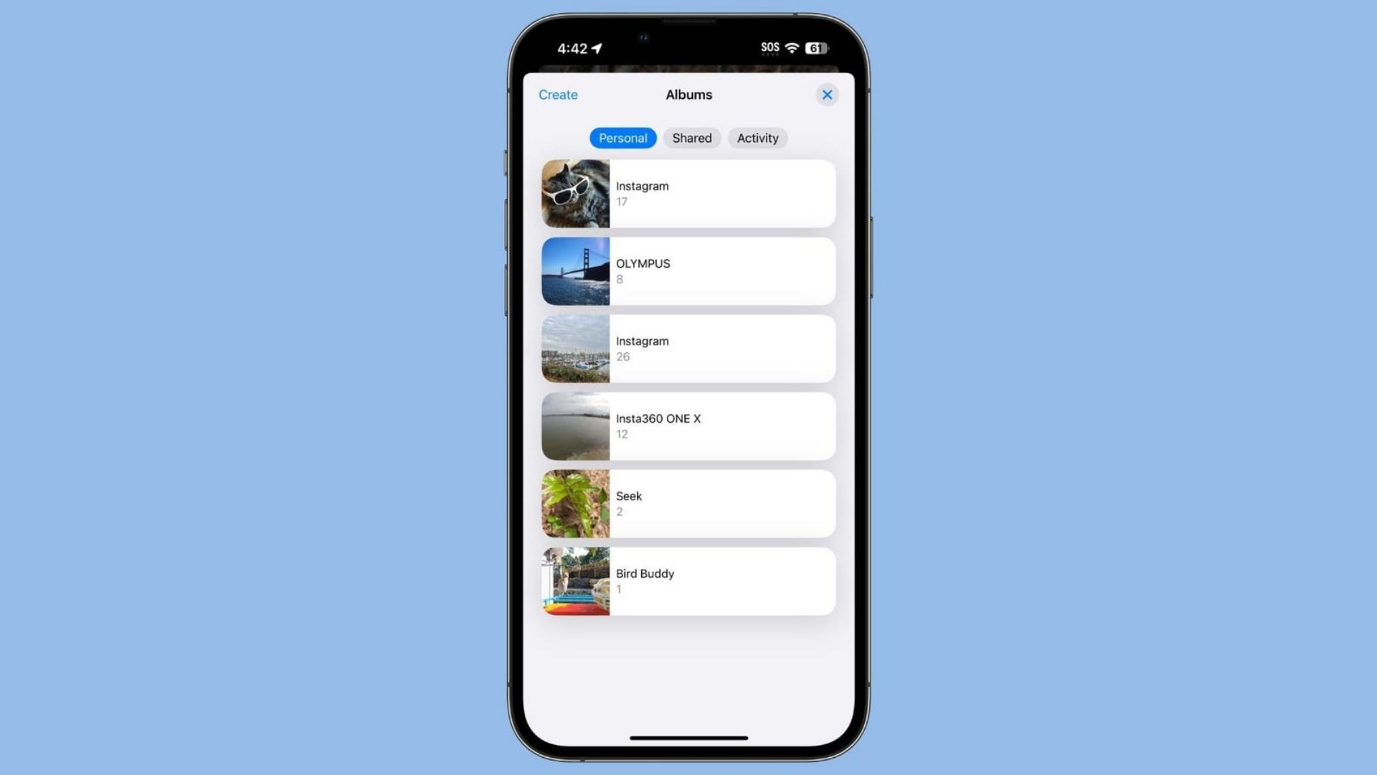Viewport: 1377px width, 775px height.
Task: Select the Instagram album with 26 photos
Action: coord(688,348)
